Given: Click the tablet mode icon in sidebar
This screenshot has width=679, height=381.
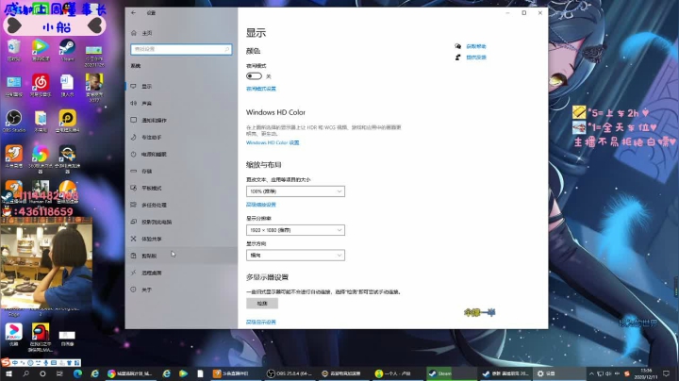Looking at the screenshot, I should [x=133, y=188].
